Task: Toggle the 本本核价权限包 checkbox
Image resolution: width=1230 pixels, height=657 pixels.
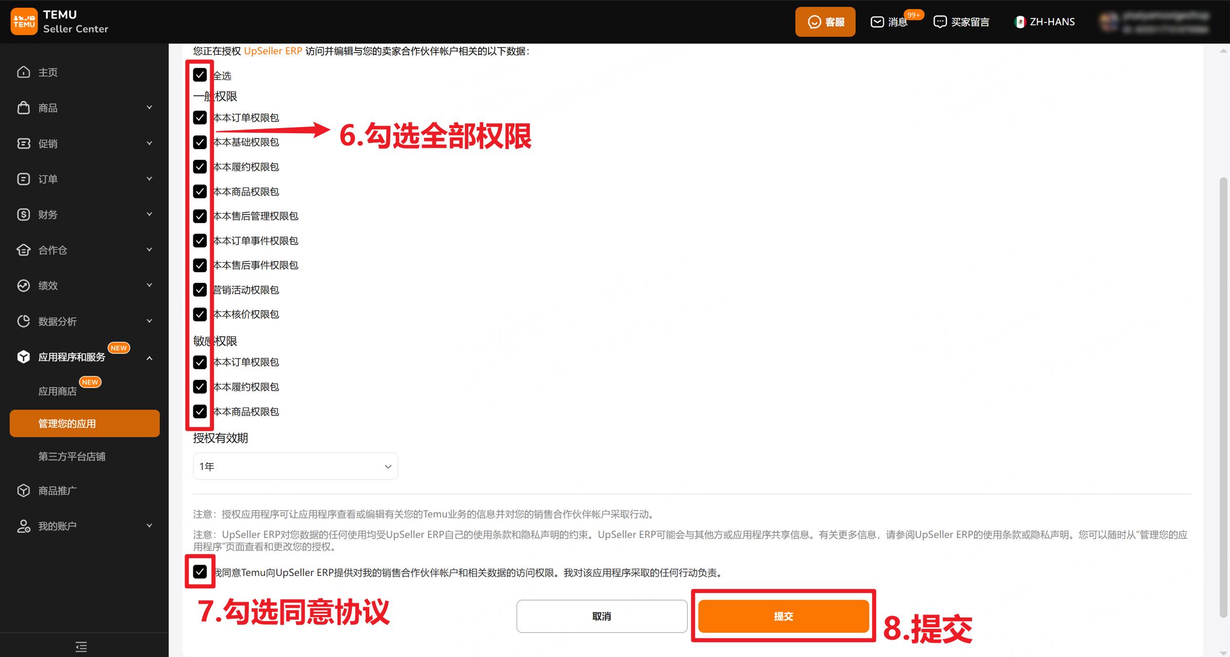Action: (x=200, y=314)
